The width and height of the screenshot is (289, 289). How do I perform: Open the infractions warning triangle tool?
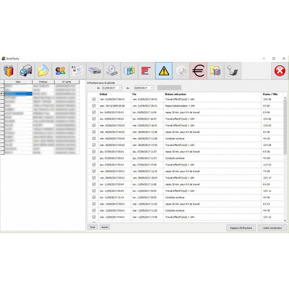[x=163, y=70]
